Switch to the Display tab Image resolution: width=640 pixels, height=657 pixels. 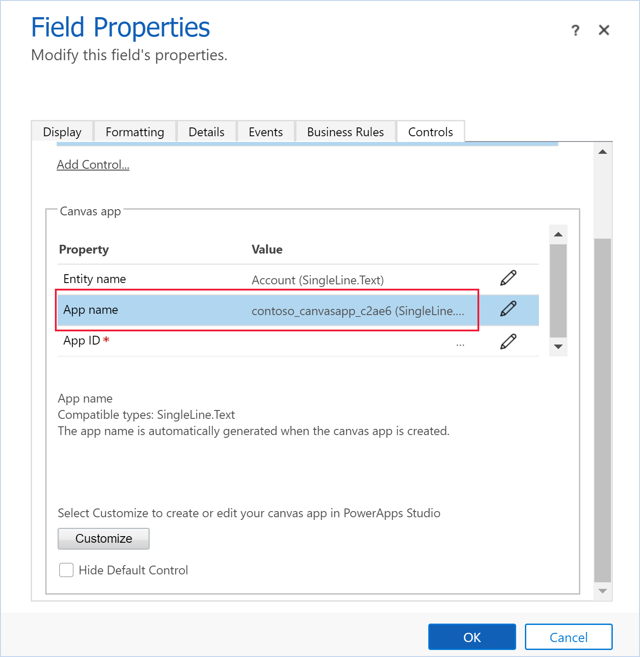pyautogui.click(x=62, y=131)
